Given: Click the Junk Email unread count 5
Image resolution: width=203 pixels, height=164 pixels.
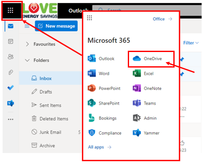Looking at the screenshot, I should pos(79,132).
